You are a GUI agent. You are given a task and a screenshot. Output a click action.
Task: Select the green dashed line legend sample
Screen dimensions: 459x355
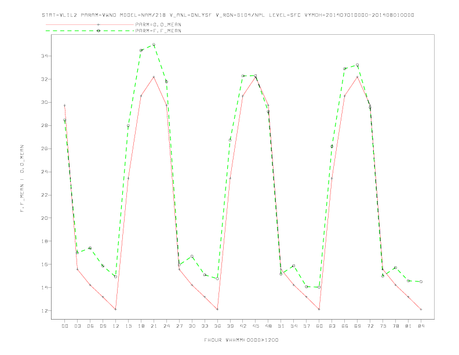[x=90, y=31]
